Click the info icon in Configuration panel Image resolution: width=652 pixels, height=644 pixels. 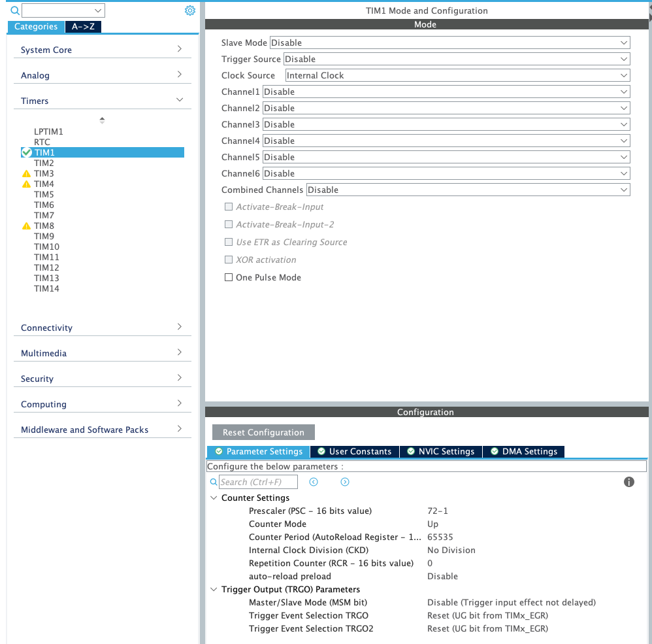(x=629, y=482)
